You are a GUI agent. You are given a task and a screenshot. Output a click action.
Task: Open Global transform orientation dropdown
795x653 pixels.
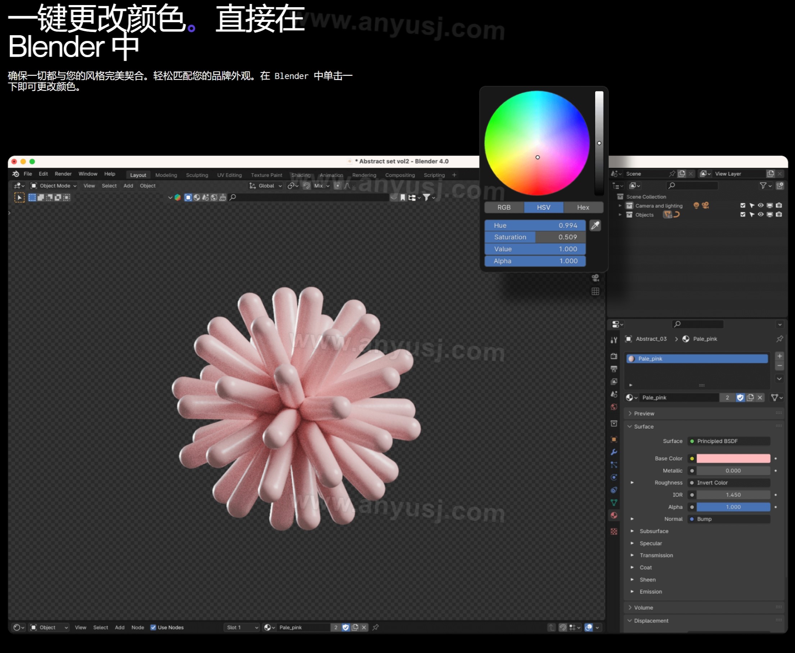pos(265,186)
